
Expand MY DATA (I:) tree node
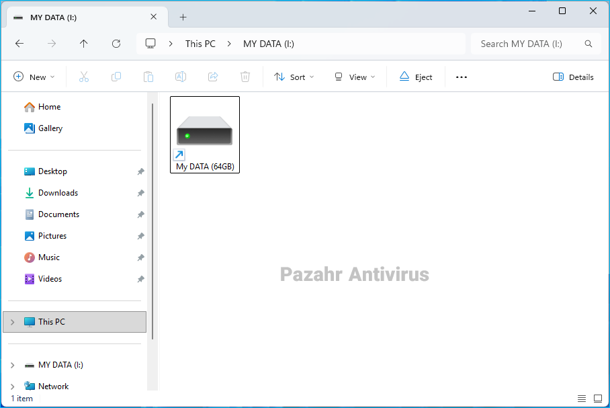13,365
